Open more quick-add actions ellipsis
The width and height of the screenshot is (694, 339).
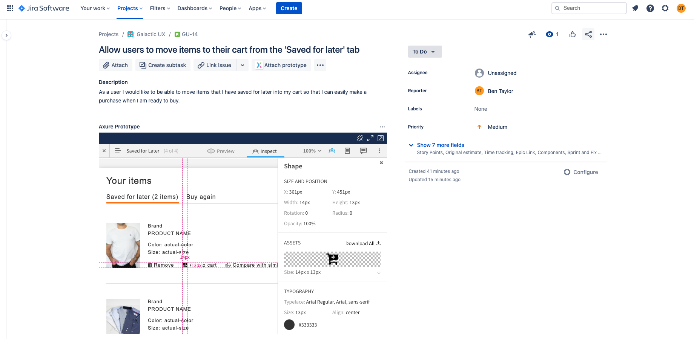[320, 65]
